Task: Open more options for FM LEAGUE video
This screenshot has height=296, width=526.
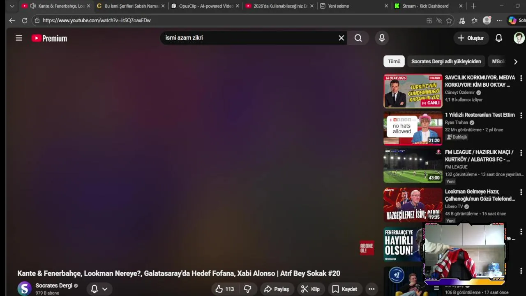Action: (521, 153)
